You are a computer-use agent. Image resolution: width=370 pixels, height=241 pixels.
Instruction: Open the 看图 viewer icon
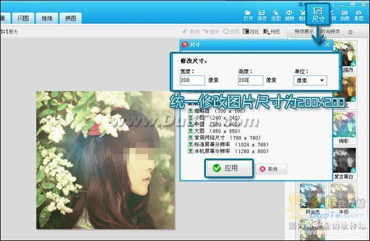click(x=359, y=15)
